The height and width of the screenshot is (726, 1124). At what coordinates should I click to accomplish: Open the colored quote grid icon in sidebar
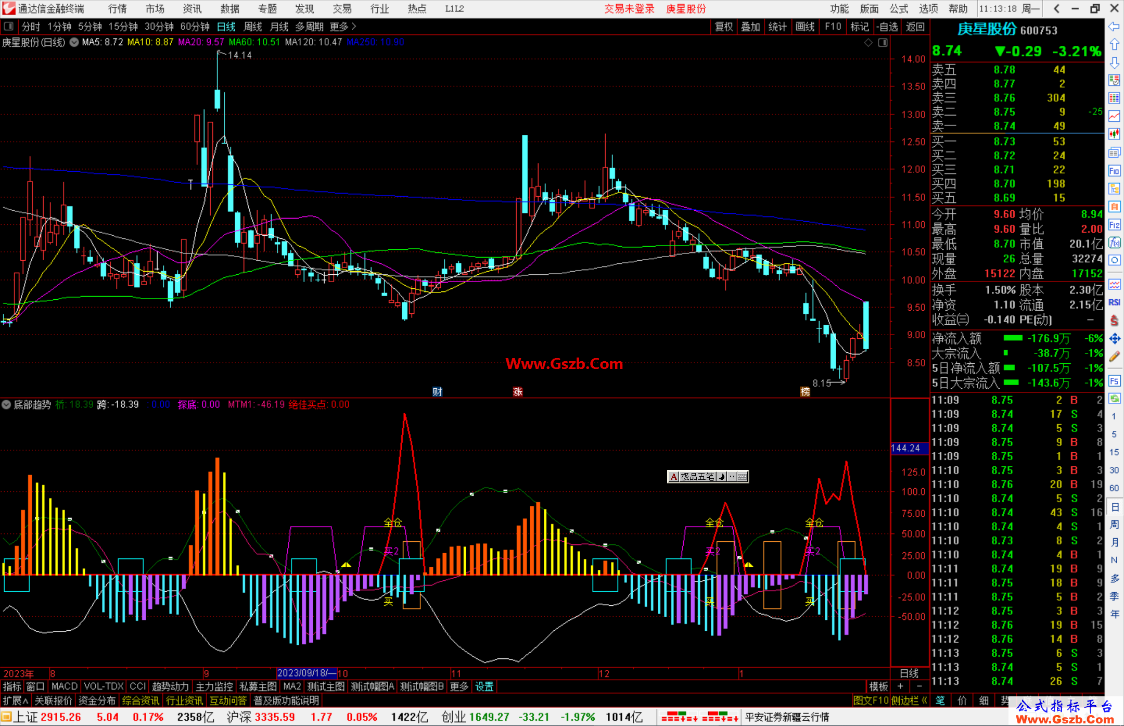tap(1114, 98)
